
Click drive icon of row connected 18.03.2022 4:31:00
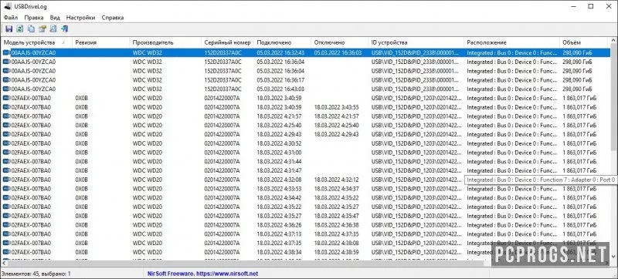[x=7, y=153]
